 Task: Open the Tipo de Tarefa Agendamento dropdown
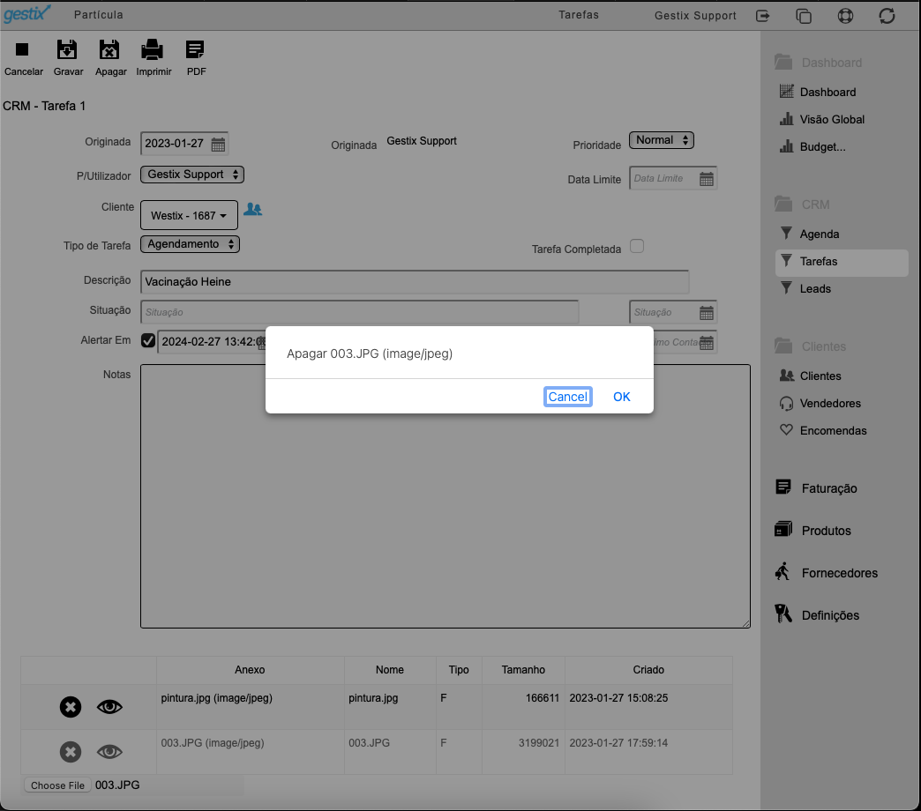tap(190, 244)
